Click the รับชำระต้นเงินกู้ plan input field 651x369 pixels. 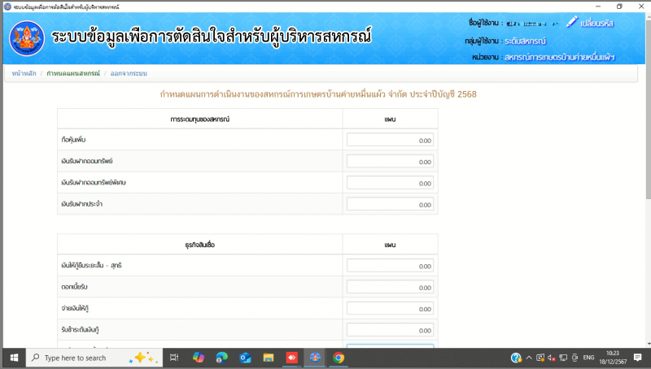pos(390,330)
